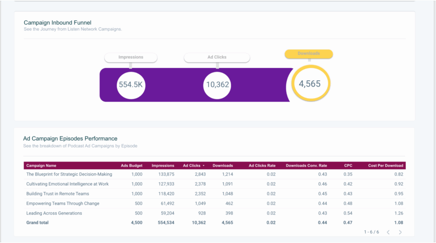Sort by the Impressions column header
This screenshot has height=243, width=436.
163,165
